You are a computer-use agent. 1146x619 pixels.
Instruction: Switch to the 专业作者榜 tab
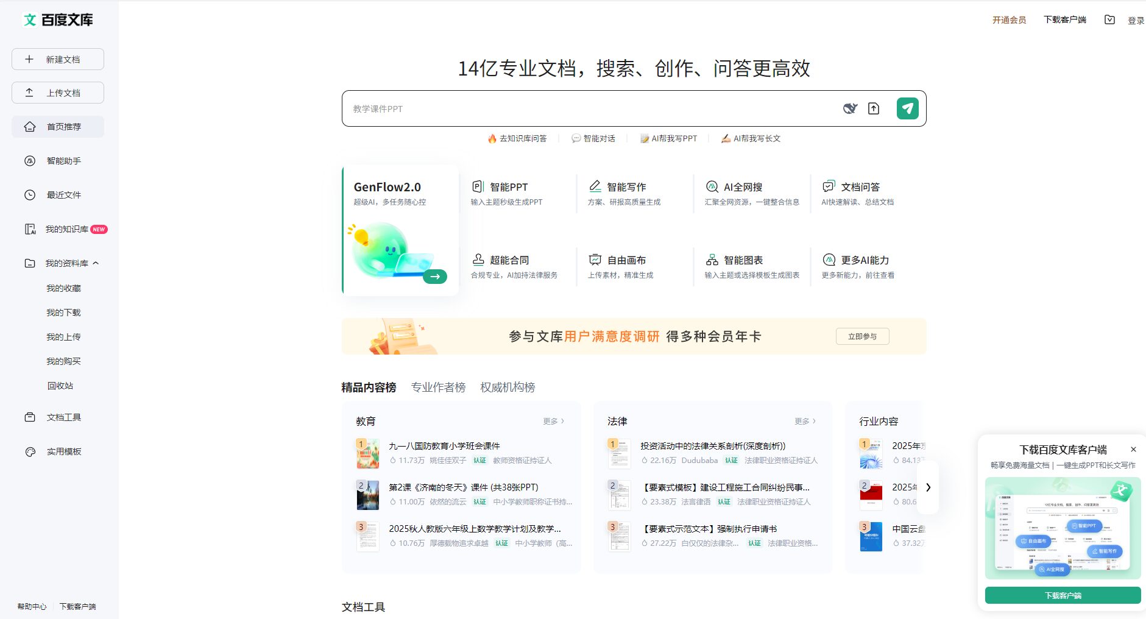(x=438, y=387)
